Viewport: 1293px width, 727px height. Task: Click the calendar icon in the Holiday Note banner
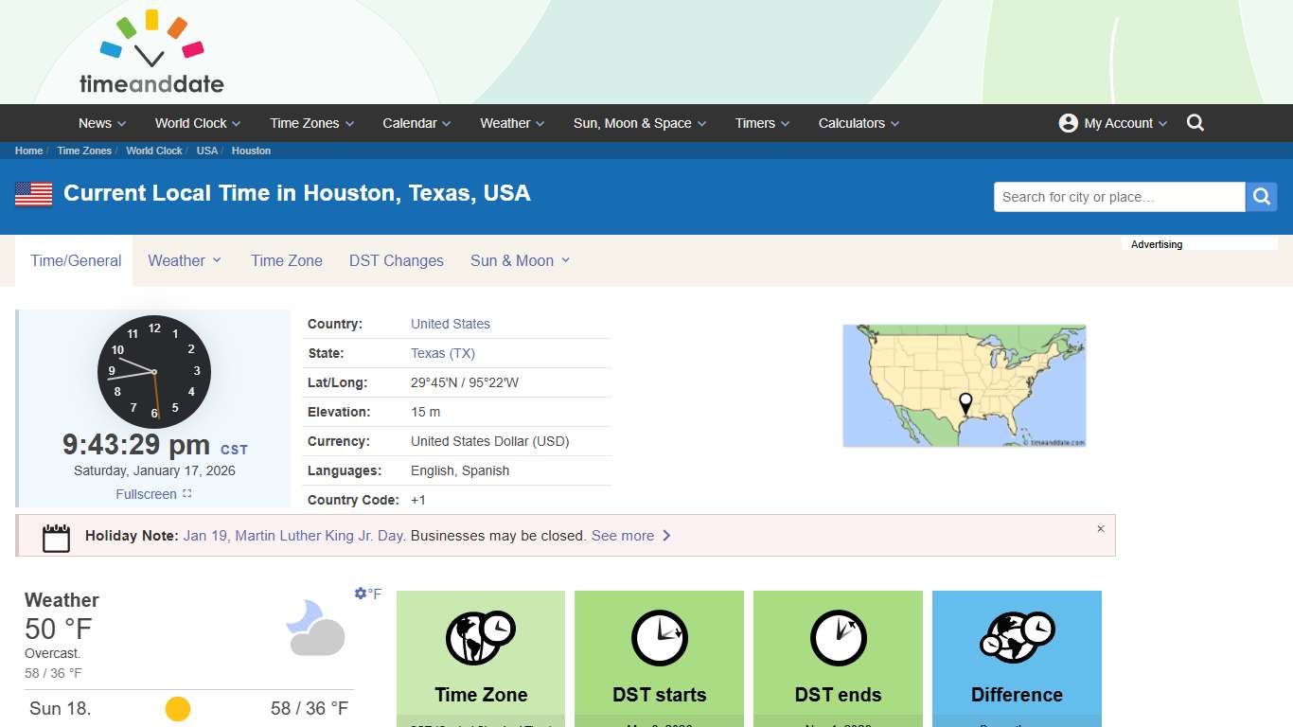tap(56, 536)
